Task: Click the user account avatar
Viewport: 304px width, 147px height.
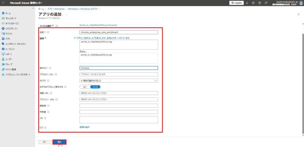Action: [x=301, y=3]
